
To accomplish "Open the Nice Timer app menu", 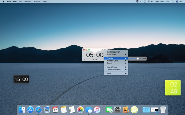I will tap(12, 1).
